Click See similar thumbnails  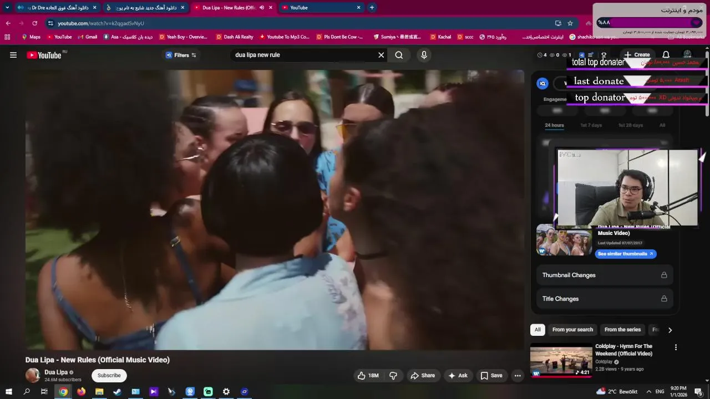(x=625, y=254)
